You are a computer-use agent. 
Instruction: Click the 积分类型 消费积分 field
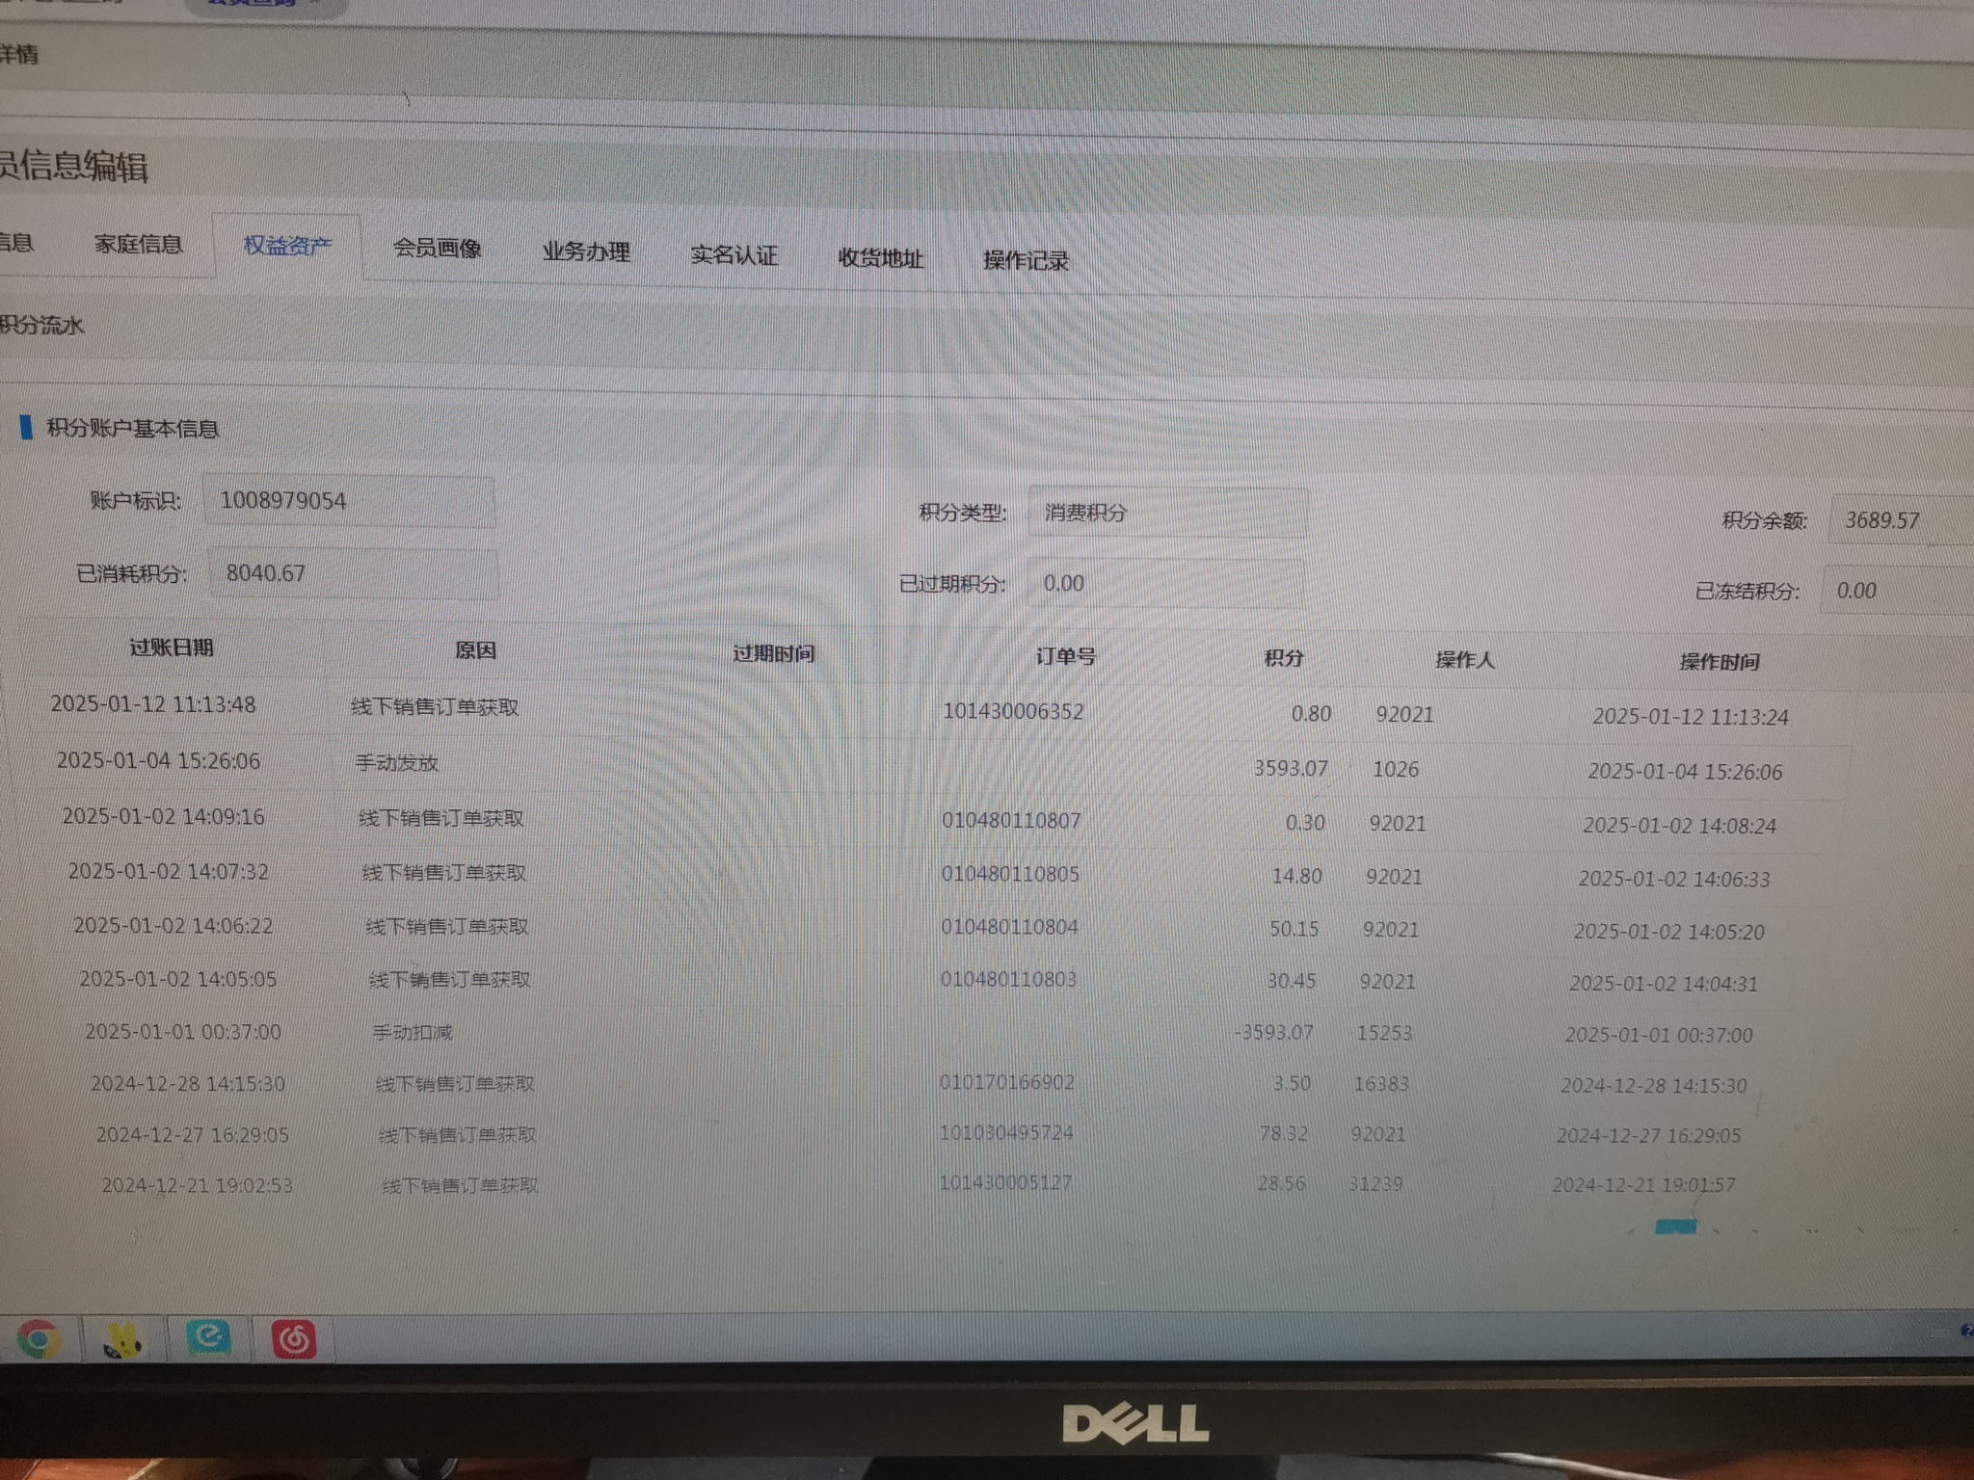coord(1166,513)
